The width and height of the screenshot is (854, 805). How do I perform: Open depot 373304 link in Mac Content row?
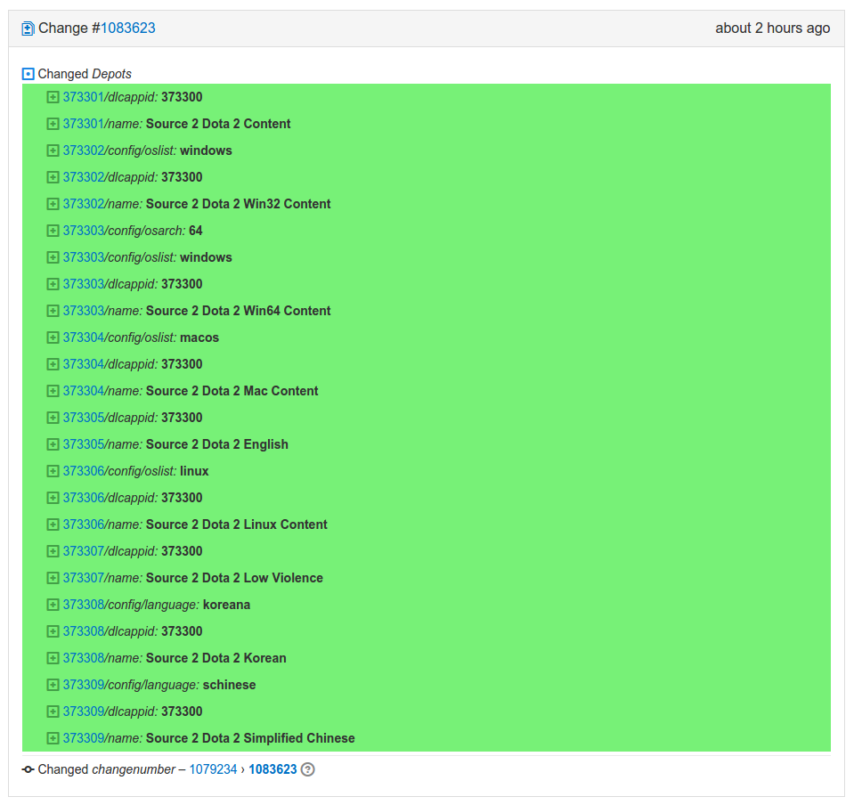tap(84, 391)
